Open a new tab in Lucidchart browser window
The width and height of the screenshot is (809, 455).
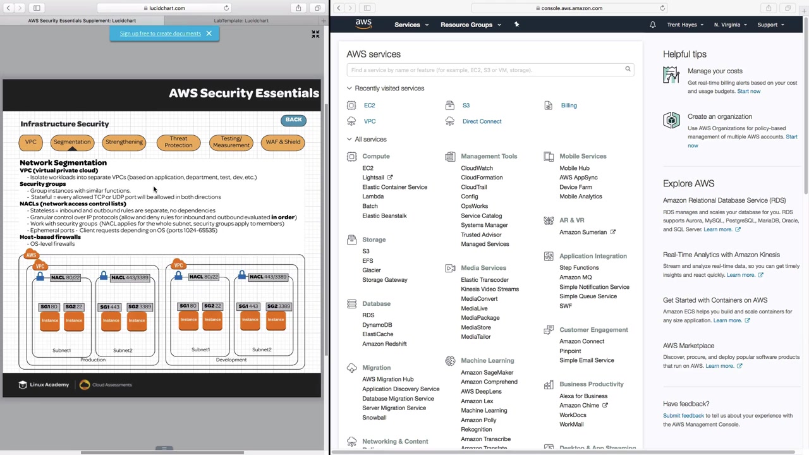324,21
